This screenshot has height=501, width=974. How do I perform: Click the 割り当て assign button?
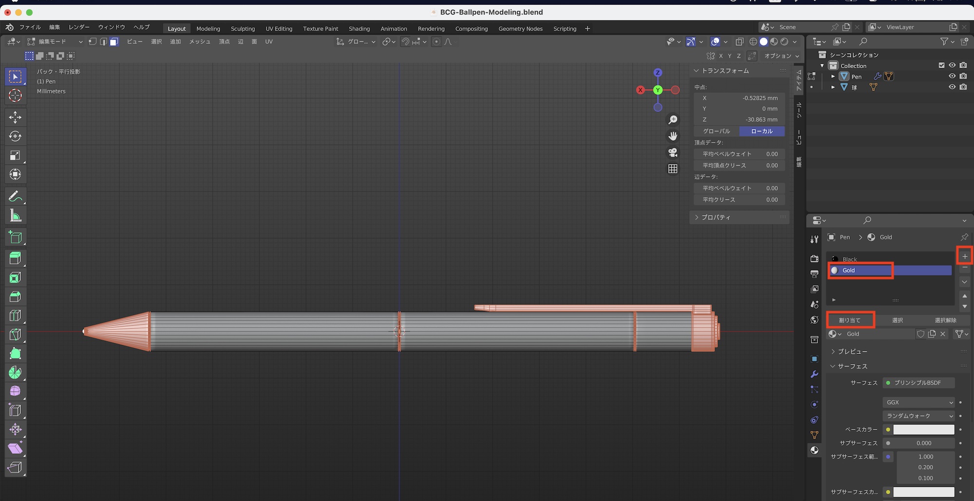tap(850, 320)
